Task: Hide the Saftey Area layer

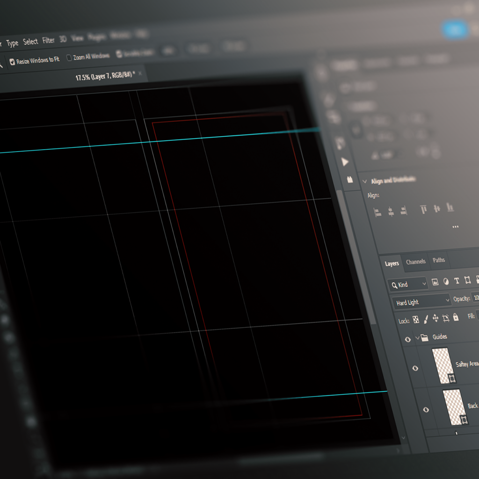Action: click(x=415, y=369)
